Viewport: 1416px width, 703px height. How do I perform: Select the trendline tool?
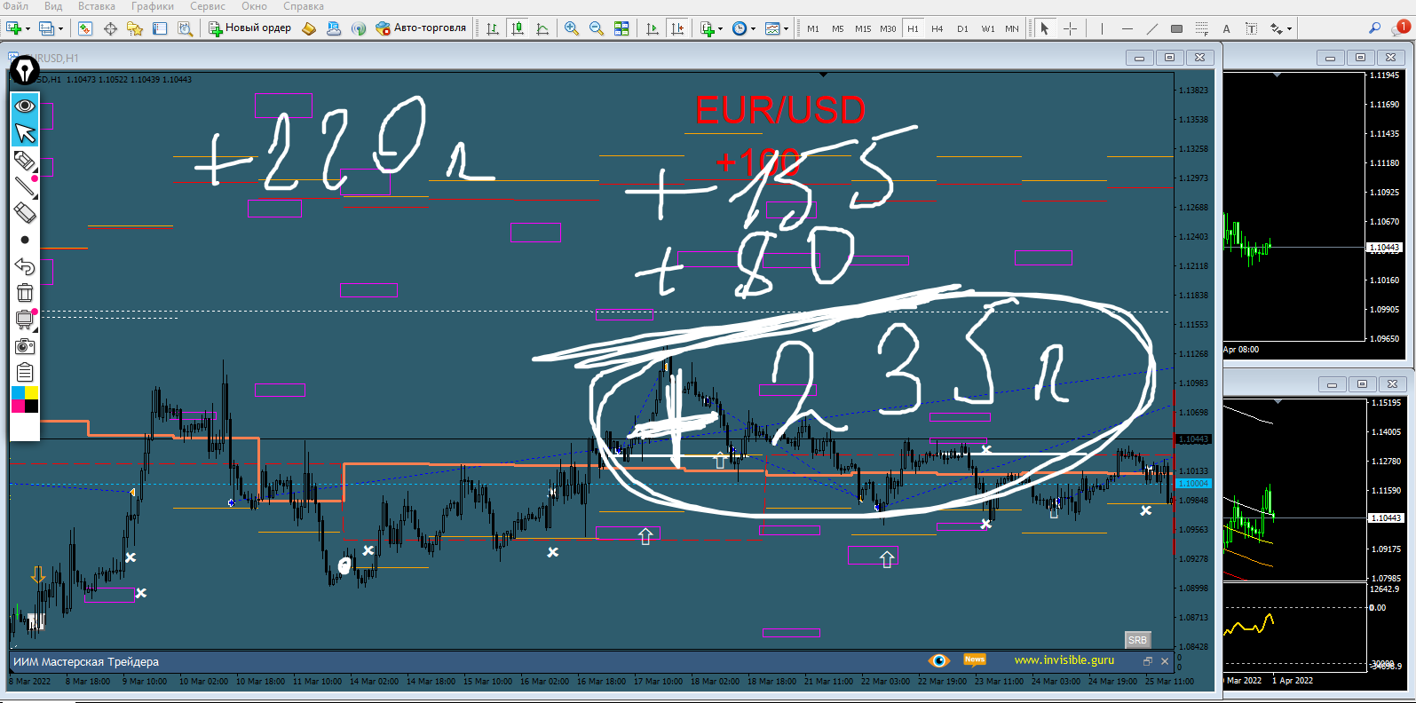(1151, 28)
